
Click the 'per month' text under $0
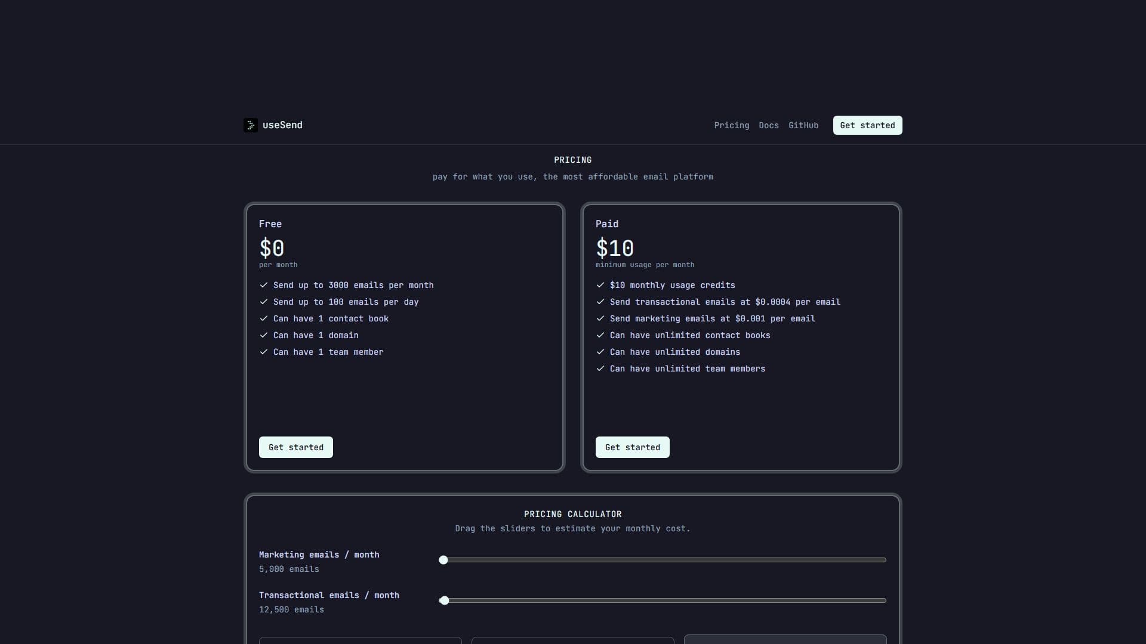278,265
